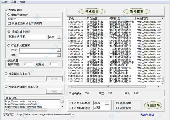170x120 pixels.
Task: Select row with number 15858107695
Action: pos(114,57)
